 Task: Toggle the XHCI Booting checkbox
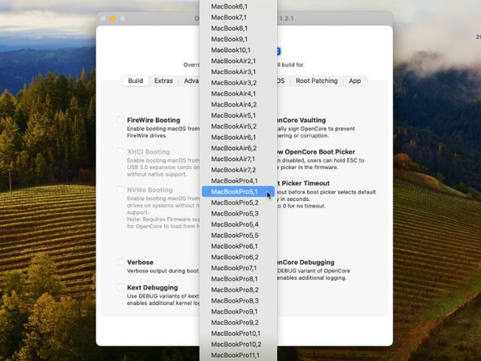121,152
